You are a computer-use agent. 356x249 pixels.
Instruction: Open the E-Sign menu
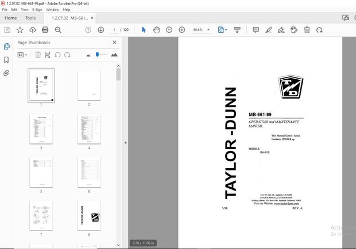click(37, 10)
